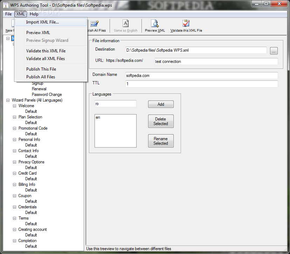Click the Same as English toolbar icon
The image size is (290, 254).
tap(126, 24)
